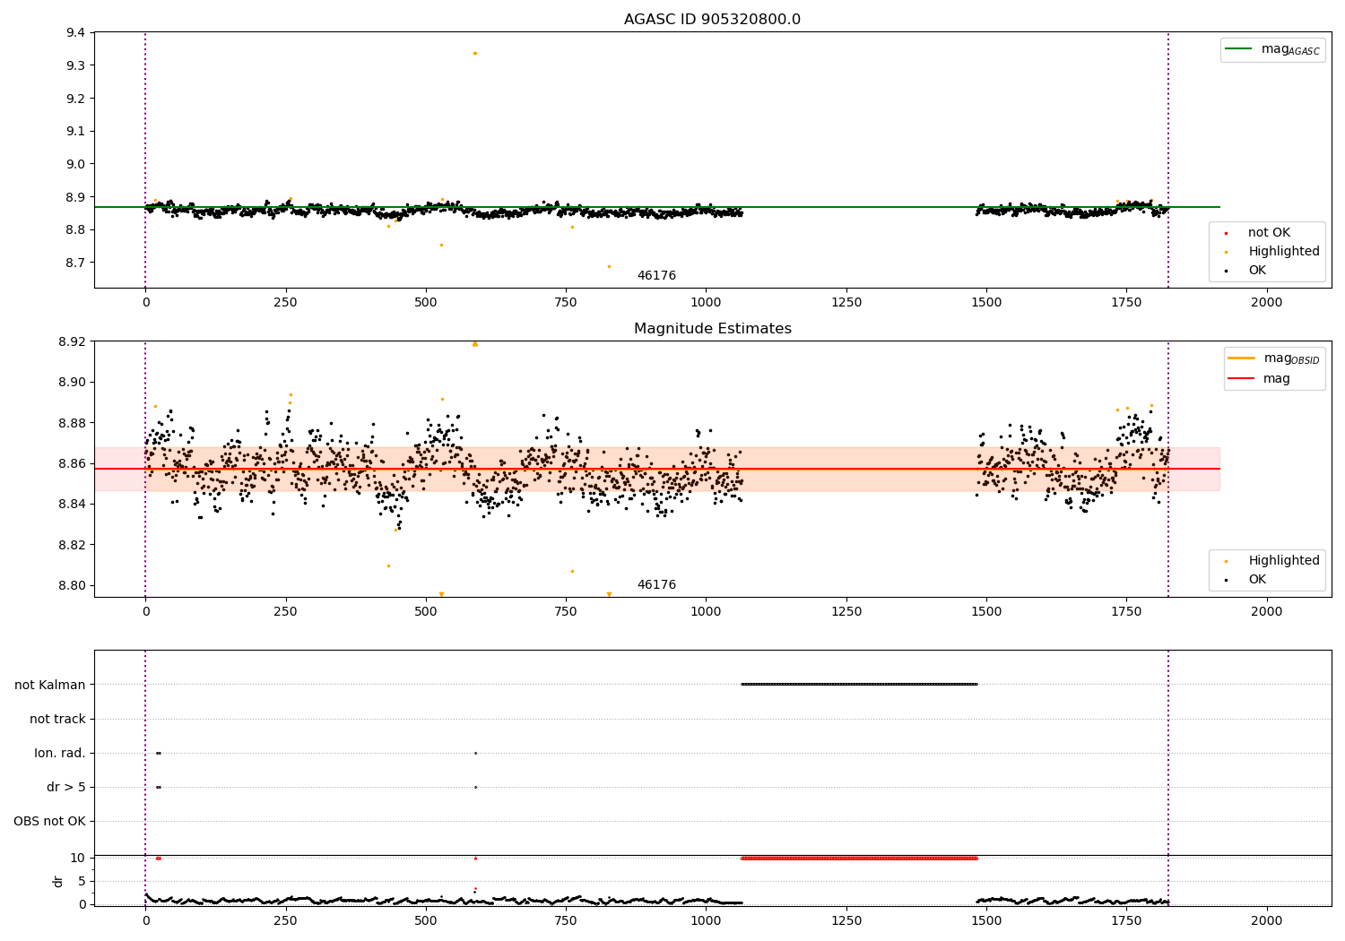Click orange outlier point near 9.33 magnitude

pos(475,53)
